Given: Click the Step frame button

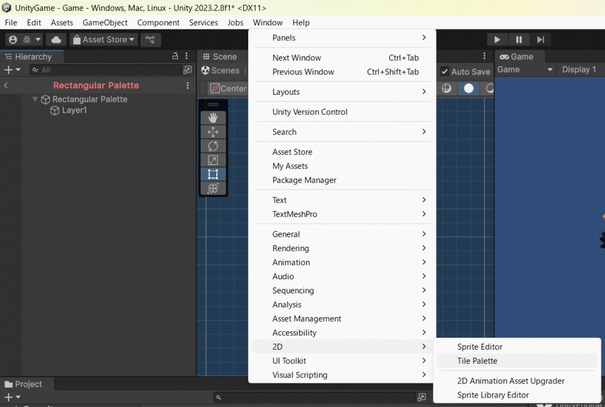Looking at the screenshot, I should [541, 40].
